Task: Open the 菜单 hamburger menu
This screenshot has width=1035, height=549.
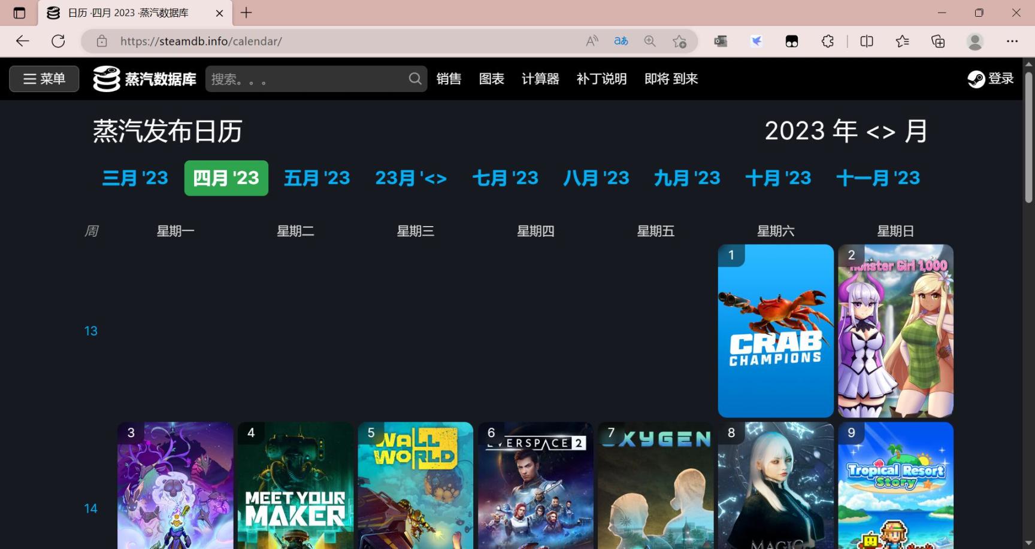Action: (x=44, y=79)
